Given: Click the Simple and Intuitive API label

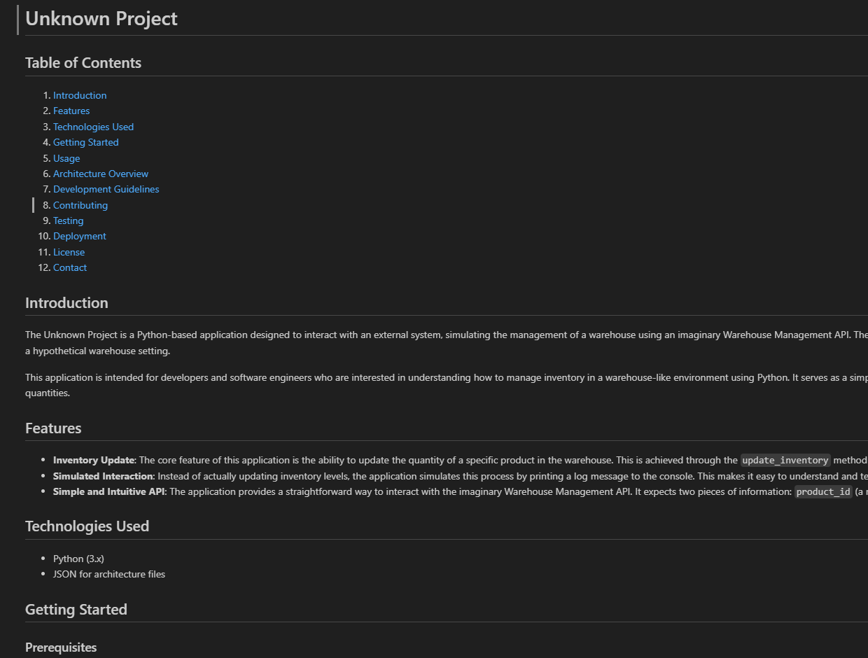Looking at the screenshot, I should [x=108, y=491].
